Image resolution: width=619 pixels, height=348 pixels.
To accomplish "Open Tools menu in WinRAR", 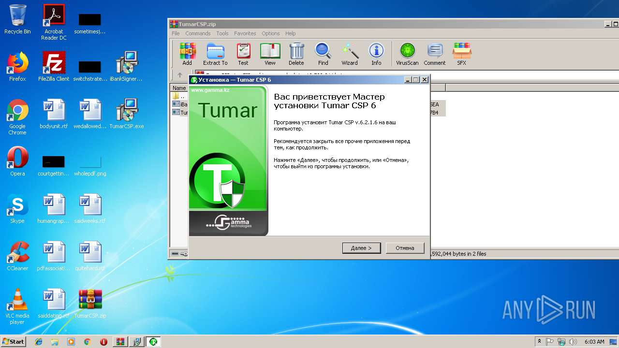I will click(x=222, y=33).
